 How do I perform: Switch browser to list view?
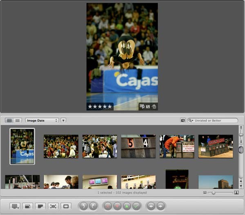pos(18,121)
